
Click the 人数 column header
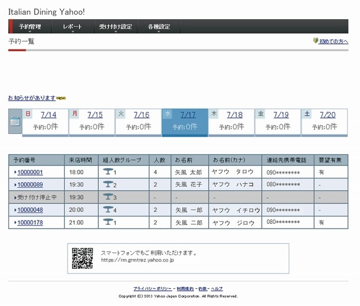pyautogui.click(x=160, y=160)
